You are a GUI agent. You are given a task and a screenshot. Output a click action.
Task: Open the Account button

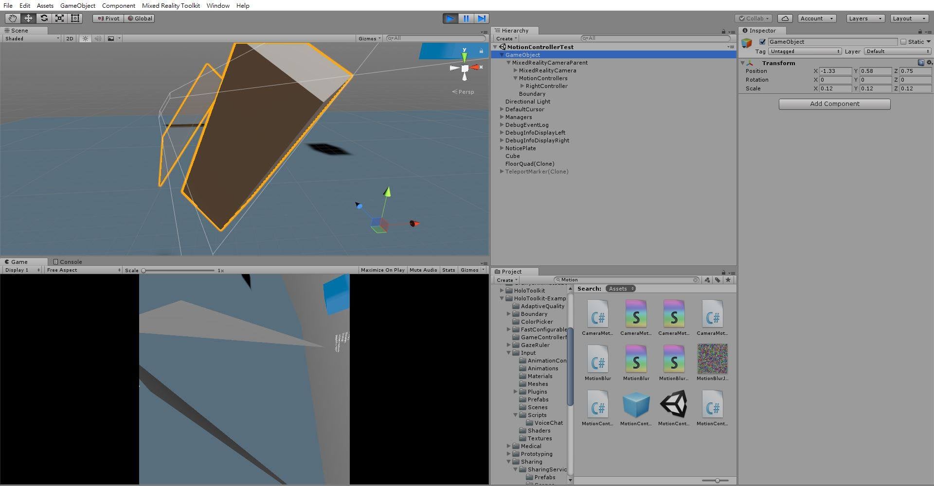[x=817, y=18]
